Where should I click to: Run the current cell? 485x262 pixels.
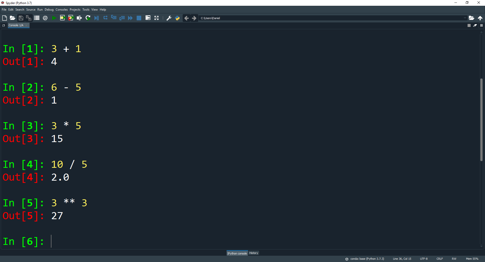[62, 18]
